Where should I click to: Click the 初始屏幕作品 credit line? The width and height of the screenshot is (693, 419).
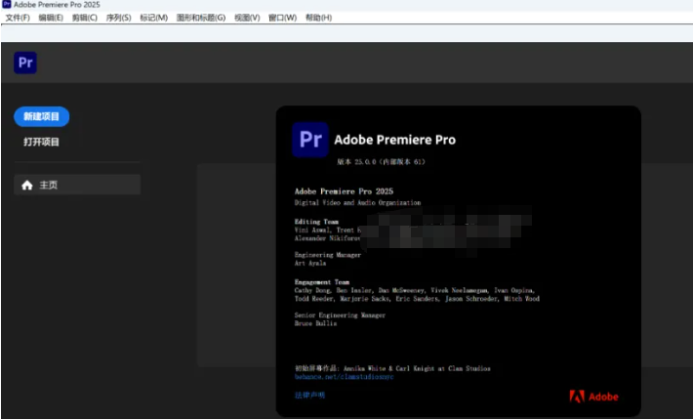(x=392, y=368)
